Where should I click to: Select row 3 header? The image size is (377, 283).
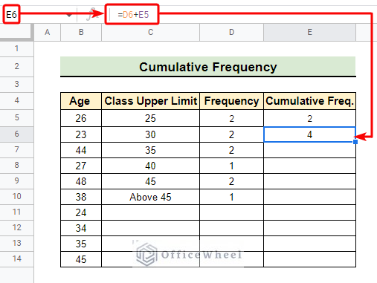(x=16, y=84)
